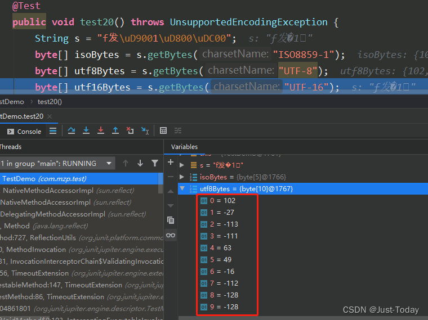Viewport: 428px width, 320px height.
Task: Collapse the utf8Bytes variable node
Action: [182, 189]
